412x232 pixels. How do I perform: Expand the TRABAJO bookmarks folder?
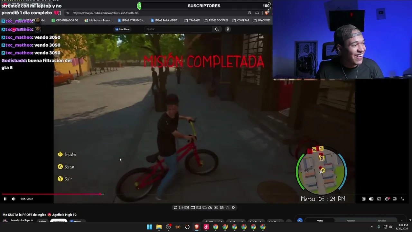tap(192, 20)
